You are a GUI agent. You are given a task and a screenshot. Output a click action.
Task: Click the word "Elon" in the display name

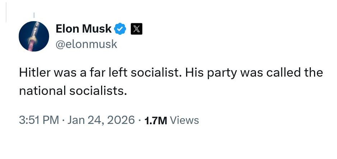pyautogui.click(x=67, y=29)
